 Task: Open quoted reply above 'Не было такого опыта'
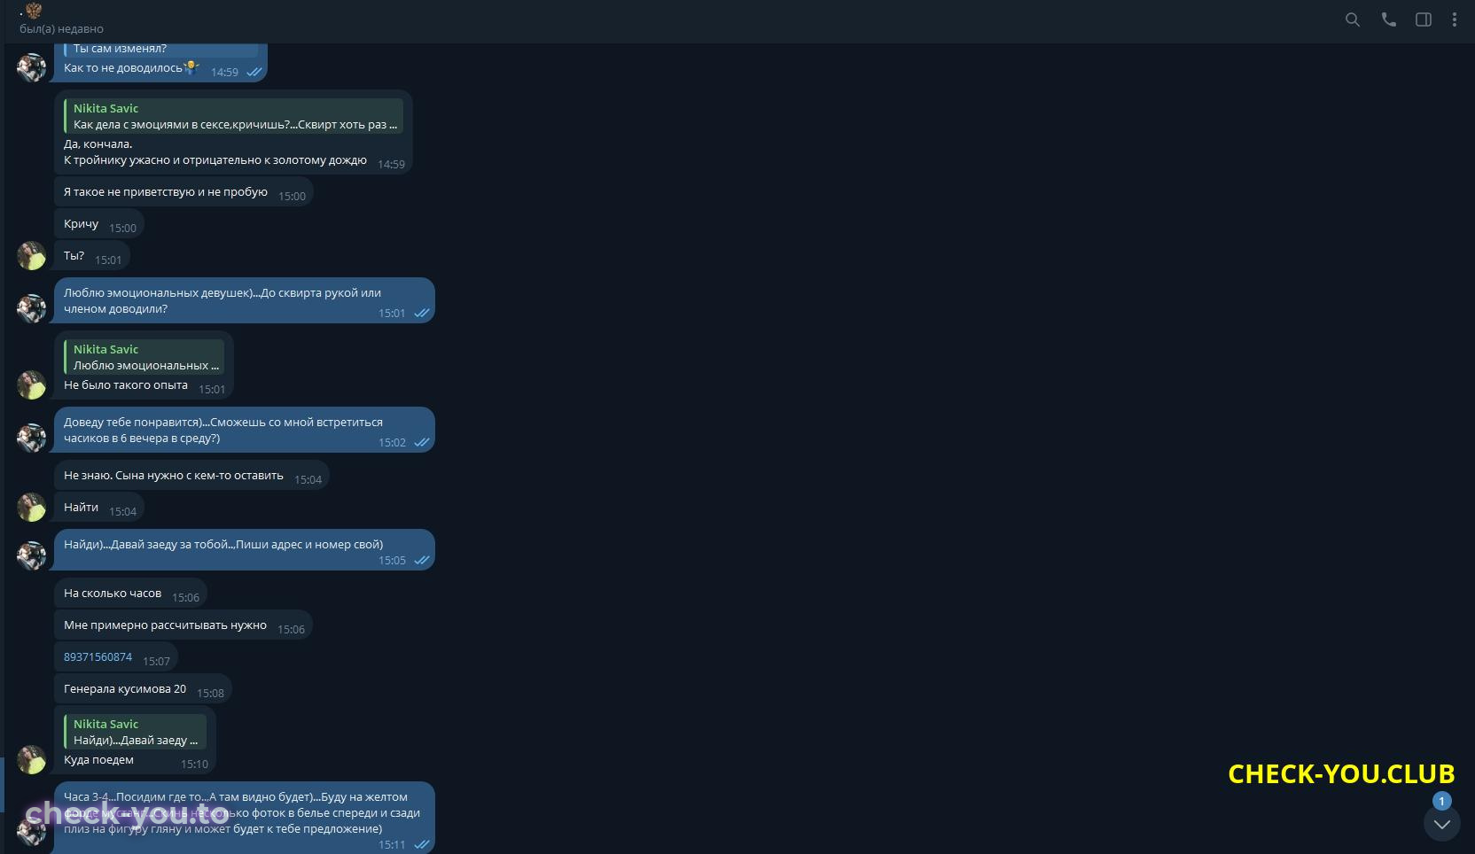pyautogui.click(x=144, y=357)
